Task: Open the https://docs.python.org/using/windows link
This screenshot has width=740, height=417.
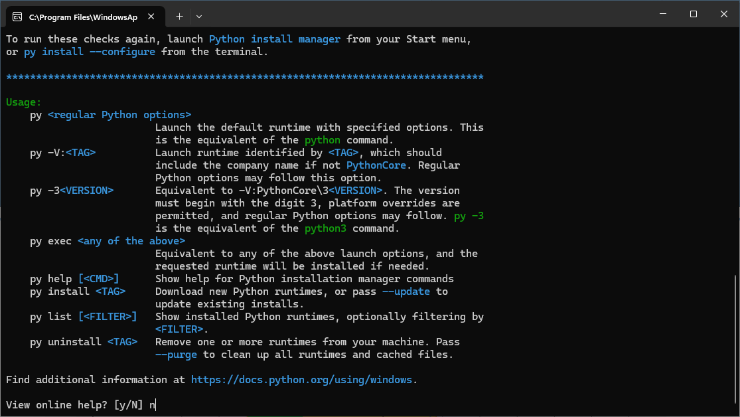Action: pyautogui.click(x=301, y=380)
